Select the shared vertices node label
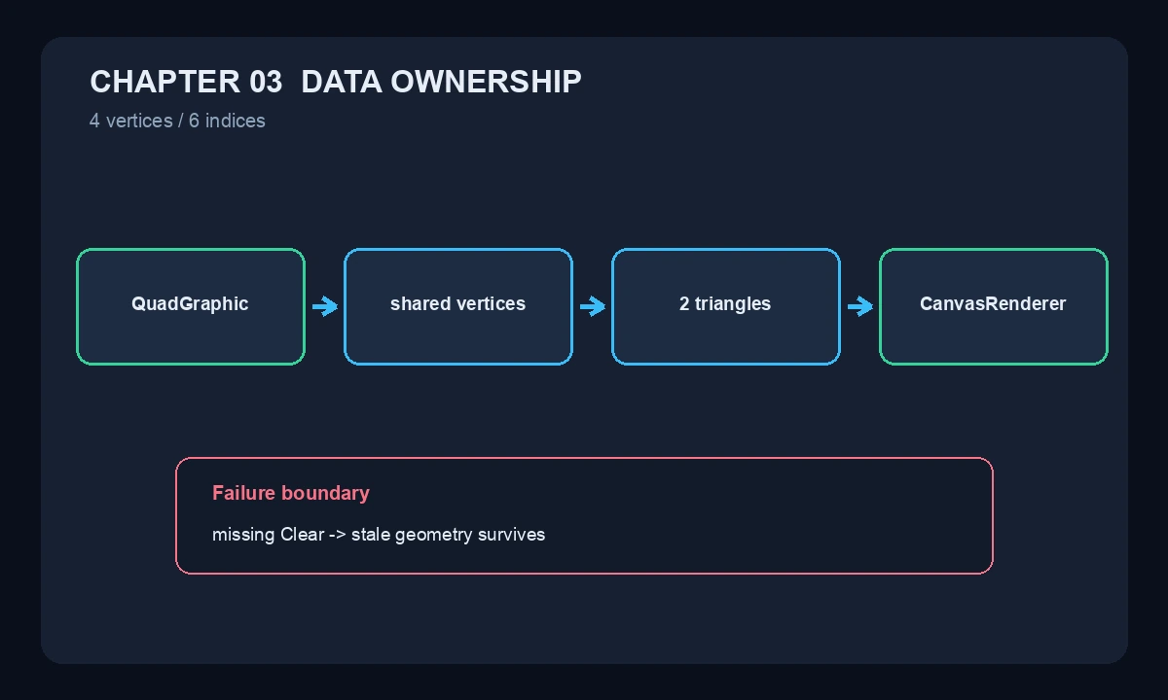This screenshot has width=1168, height=700. click(457, 304)
